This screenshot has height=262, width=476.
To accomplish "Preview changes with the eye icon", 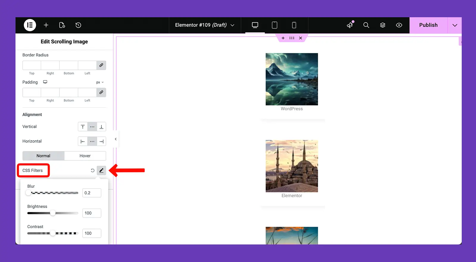I will coord(399,25).
